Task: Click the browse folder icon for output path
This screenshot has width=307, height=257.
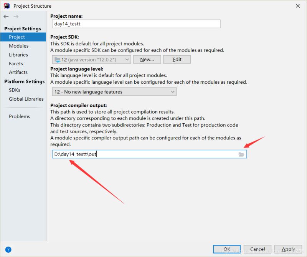Action: [x=241, y=154]
